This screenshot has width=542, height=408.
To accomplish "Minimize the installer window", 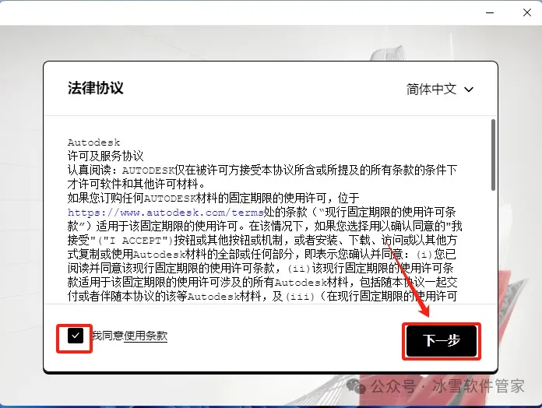I will pos(490,12).
